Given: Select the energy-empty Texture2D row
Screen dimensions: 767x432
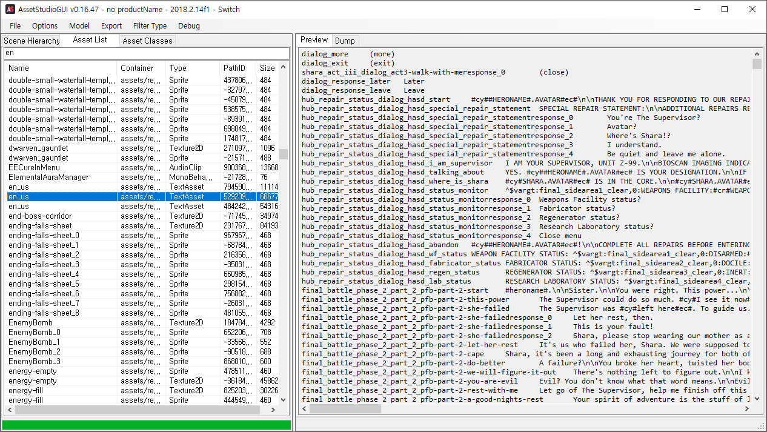Looking at the screenshot, I should (142, 380).
